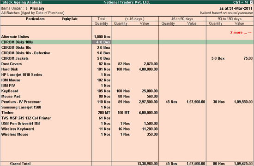Click the Total column header

[x=102, y=19]
